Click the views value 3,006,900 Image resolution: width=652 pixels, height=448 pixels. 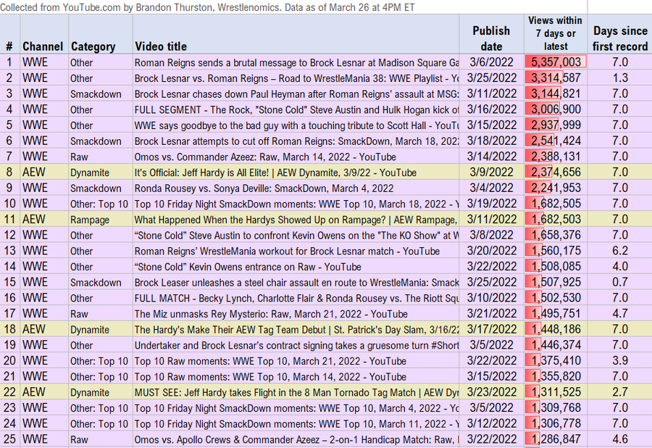point(556,109)
